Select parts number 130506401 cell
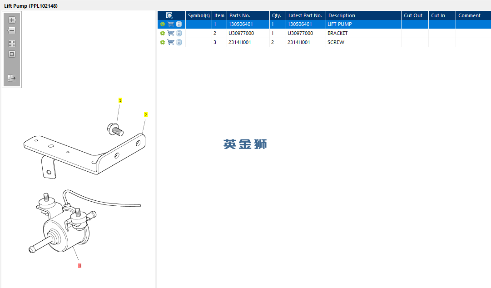This screenshot has height=288, width=491. (248, 24)
